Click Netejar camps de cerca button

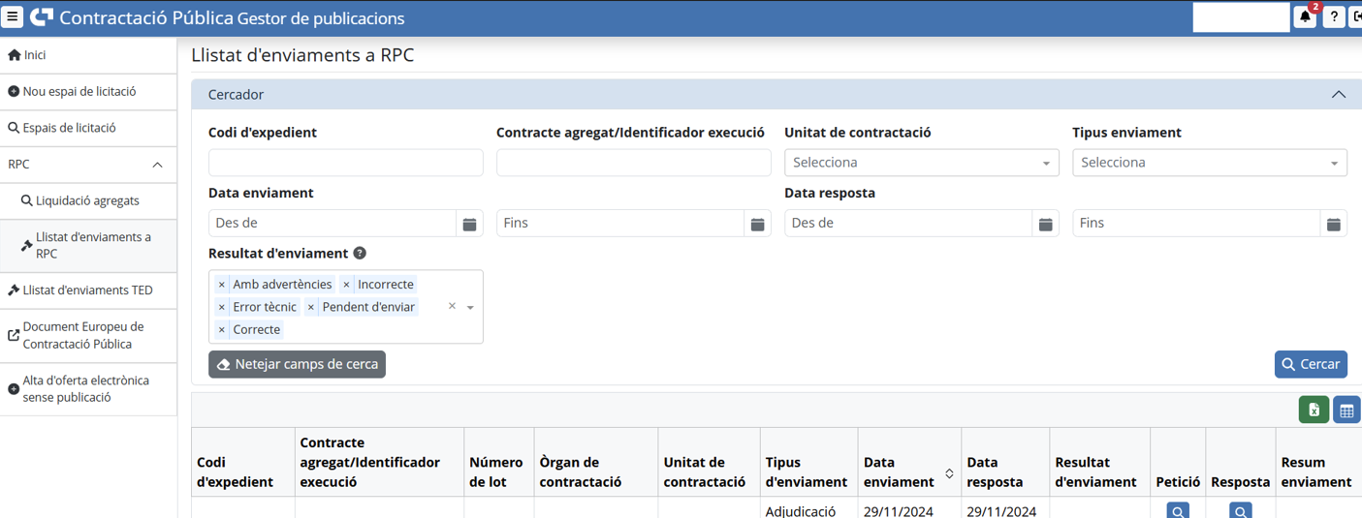297,364
